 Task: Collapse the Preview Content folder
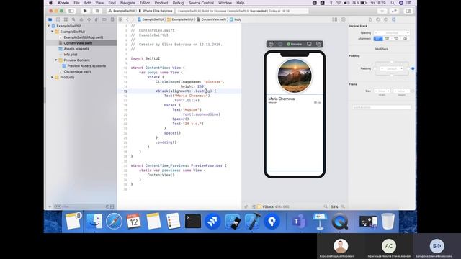[x=56, y=60]
